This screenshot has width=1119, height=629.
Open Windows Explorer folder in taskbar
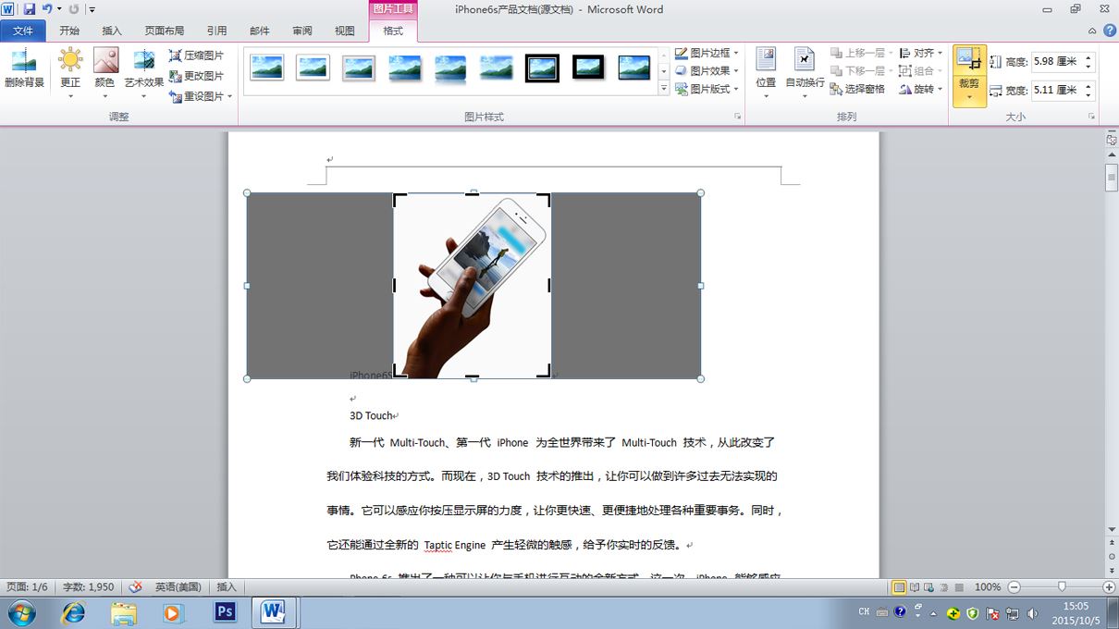click(x=124, y=612)
